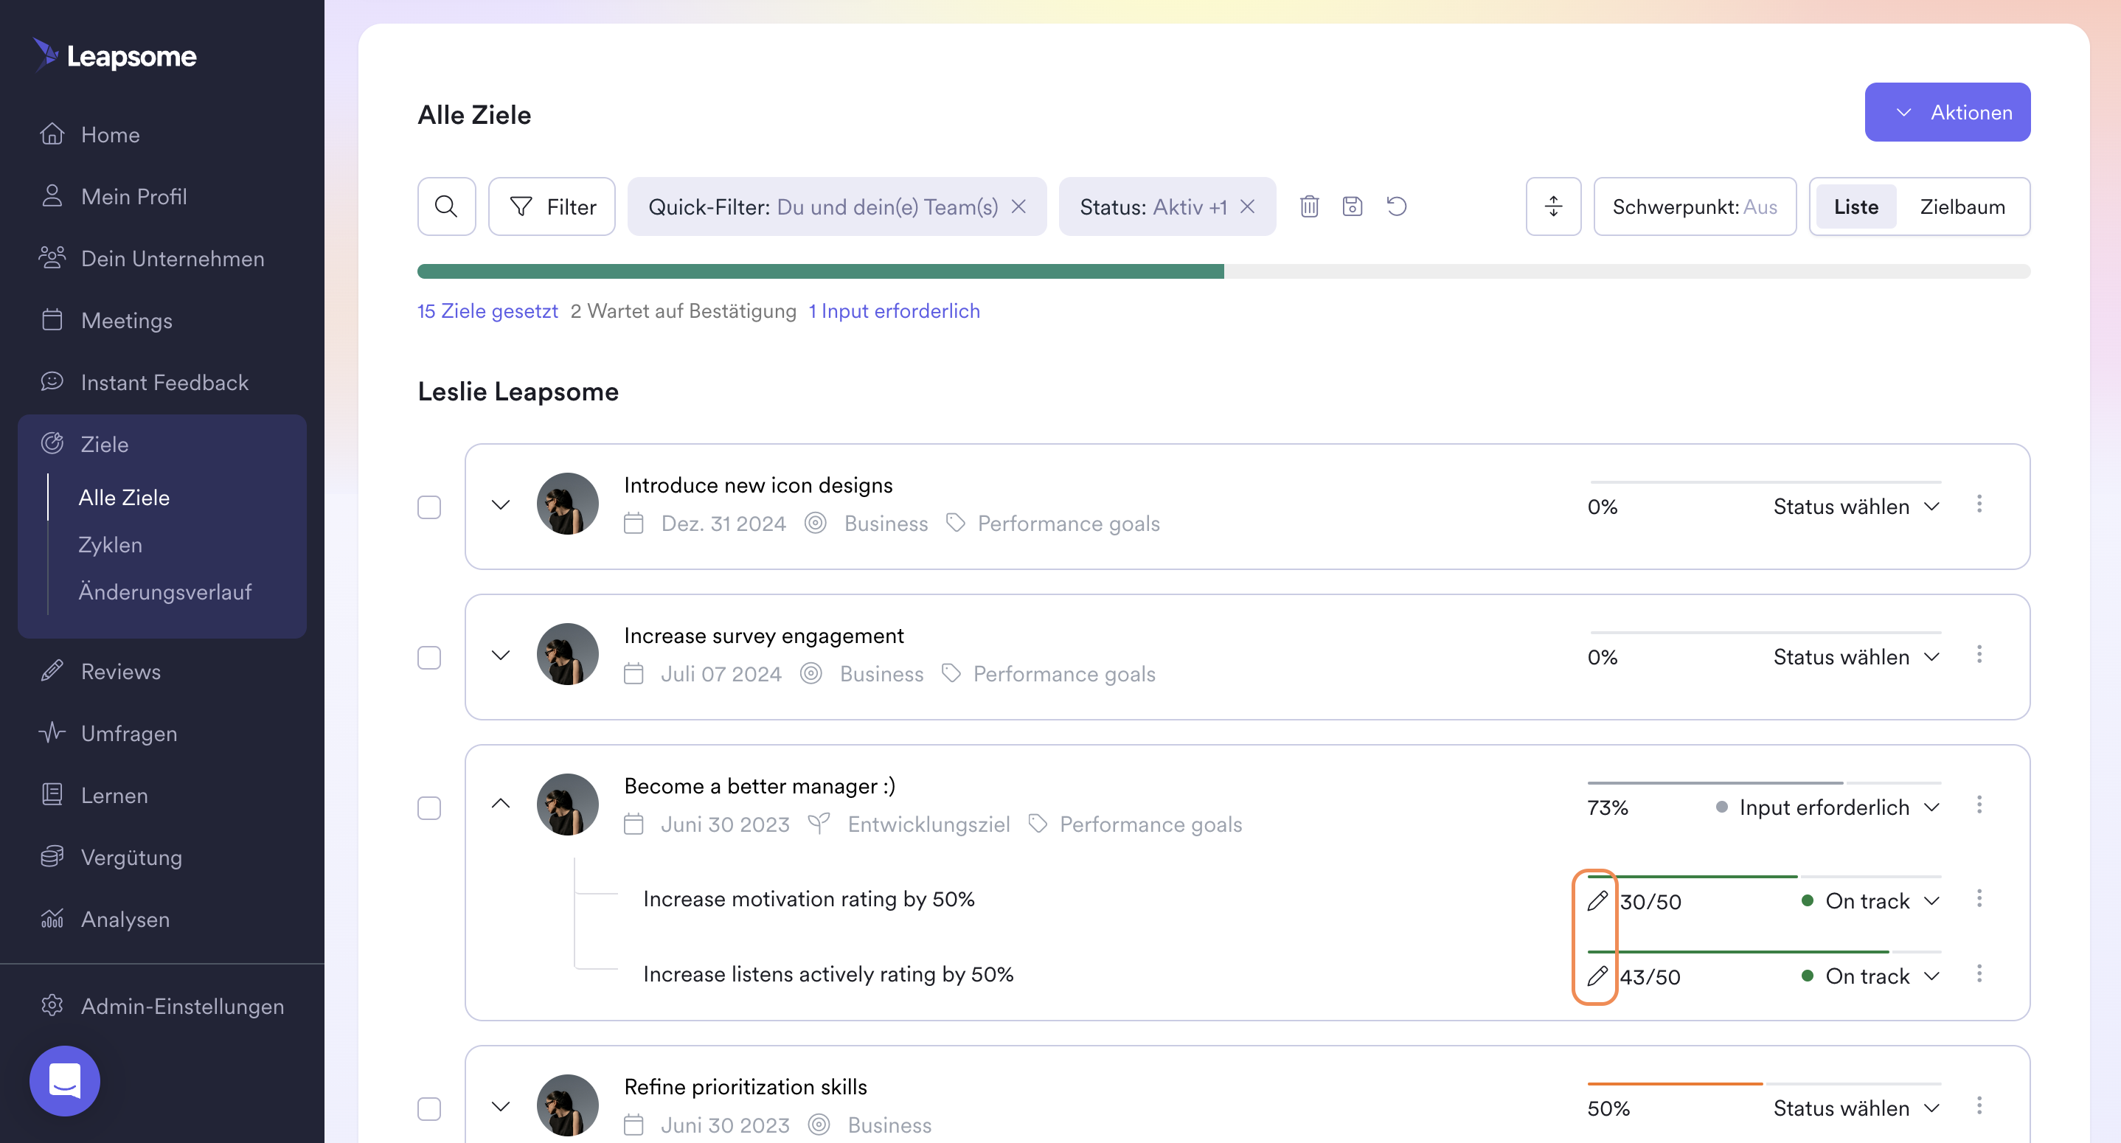Expand Increase survey engagement goal
Viewport: 2121px width, 1143px height.
click(501, 655)
